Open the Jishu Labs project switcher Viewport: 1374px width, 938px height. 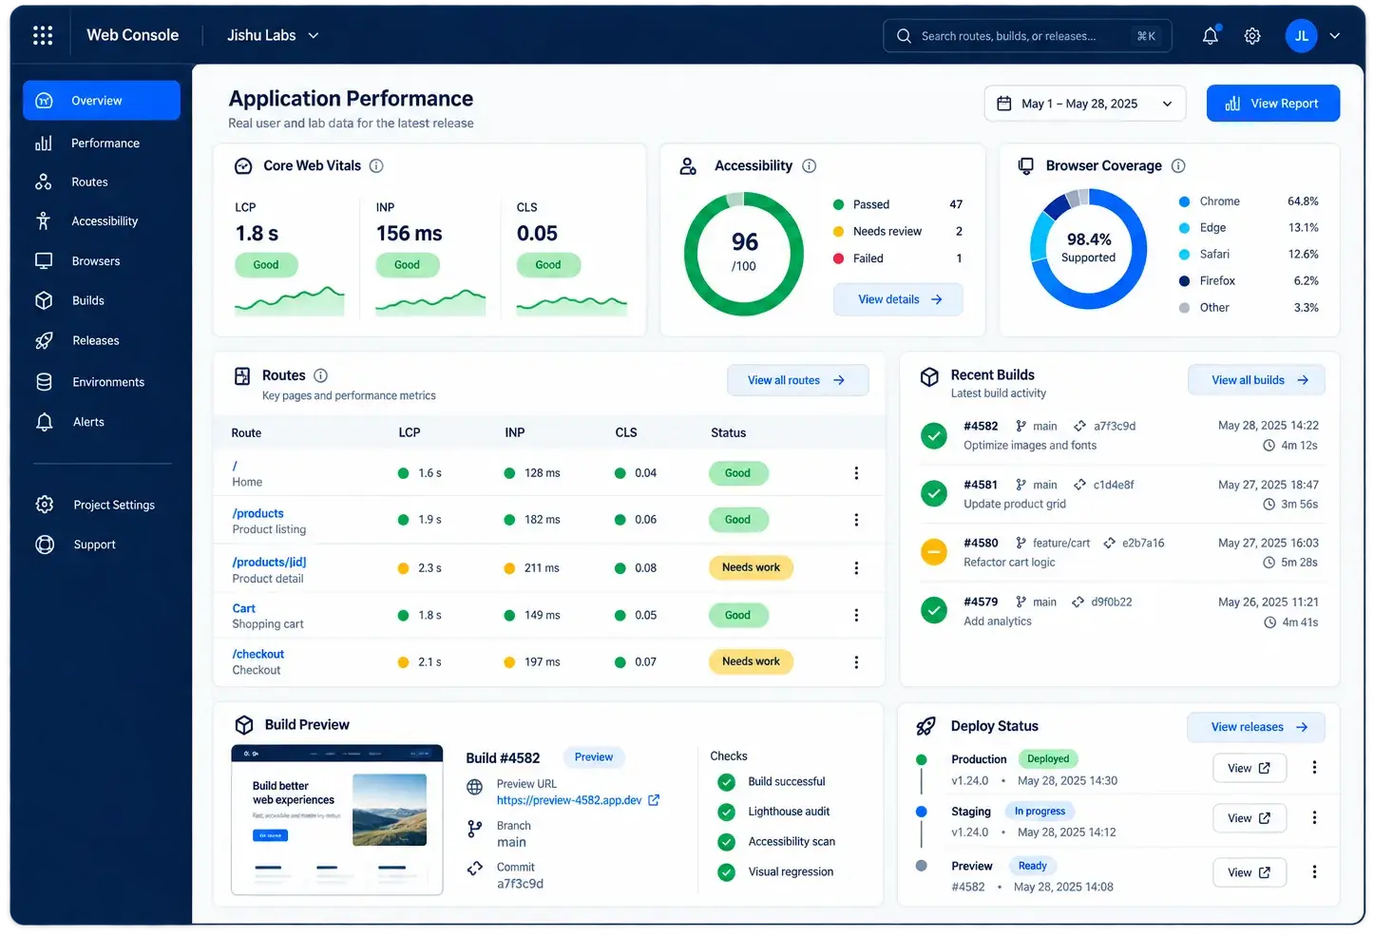pos(273,35)
